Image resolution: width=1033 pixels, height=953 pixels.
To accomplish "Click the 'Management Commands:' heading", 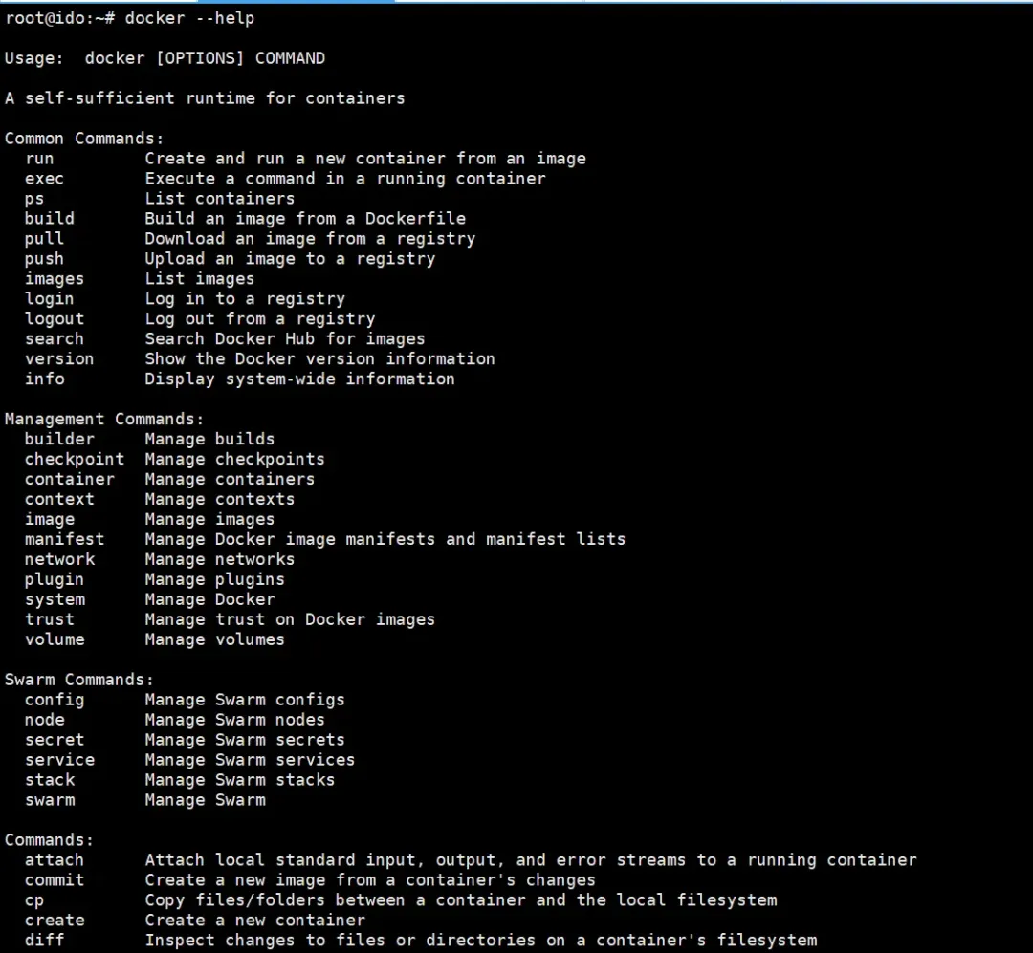I will 104,420.
